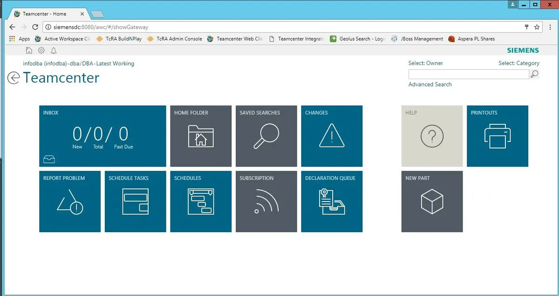Expand the Select: Owner filter
The width and height of the screenshot is (559, 296).
click(425, 63)
